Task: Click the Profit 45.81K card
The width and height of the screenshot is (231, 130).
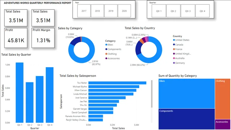Action: [16, 38]
